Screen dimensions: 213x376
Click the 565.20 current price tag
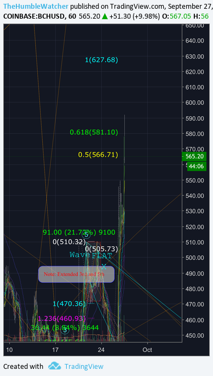(x=194, y=156)
